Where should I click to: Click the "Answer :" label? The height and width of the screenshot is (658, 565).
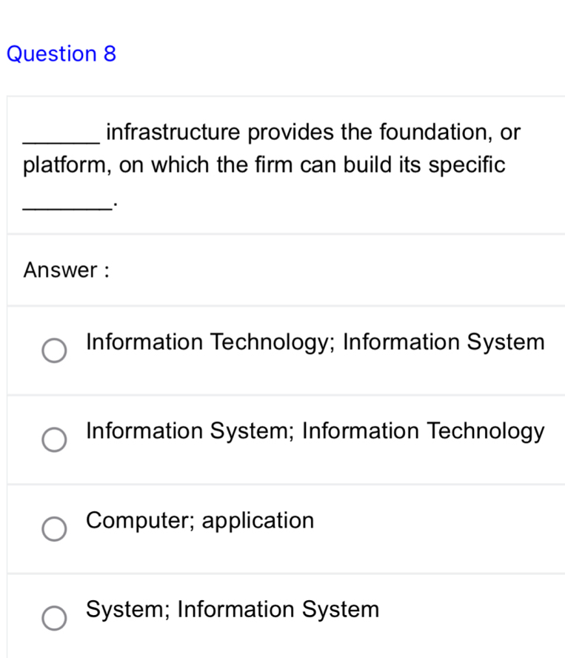(67, 270)
